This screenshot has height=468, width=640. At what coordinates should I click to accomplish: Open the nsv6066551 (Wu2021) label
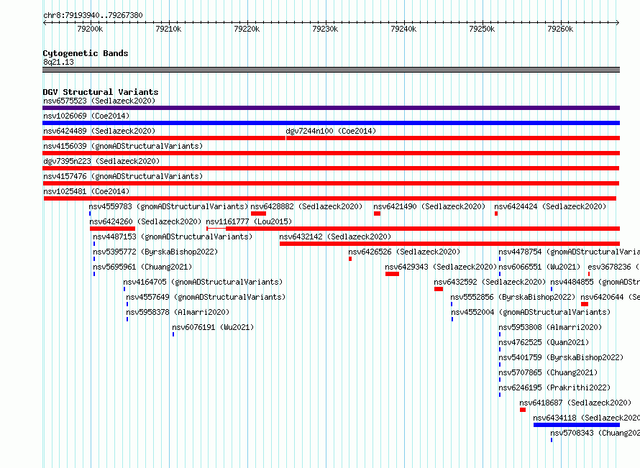click(539, 267)
